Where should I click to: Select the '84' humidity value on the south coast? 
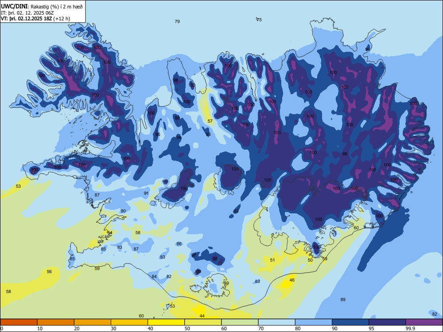(x=154, y=276)
